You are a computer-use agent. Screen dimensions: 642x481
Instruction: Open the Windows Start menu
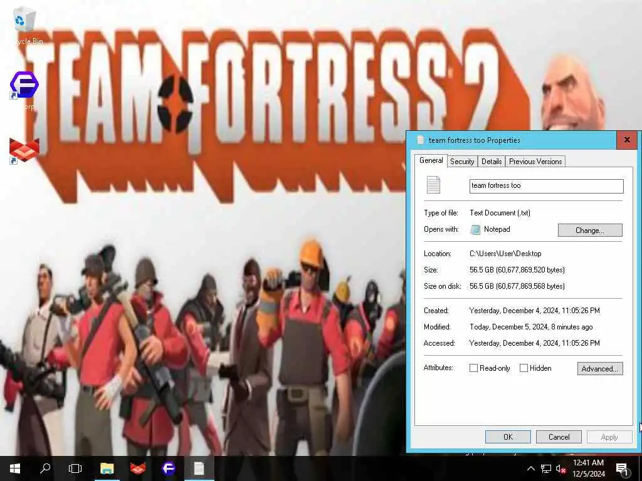point(15,468)
